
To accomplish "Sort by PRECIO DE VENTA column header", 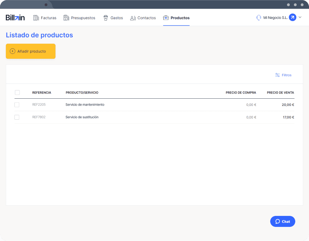I will pyautogui.click(x=280, y=92).
